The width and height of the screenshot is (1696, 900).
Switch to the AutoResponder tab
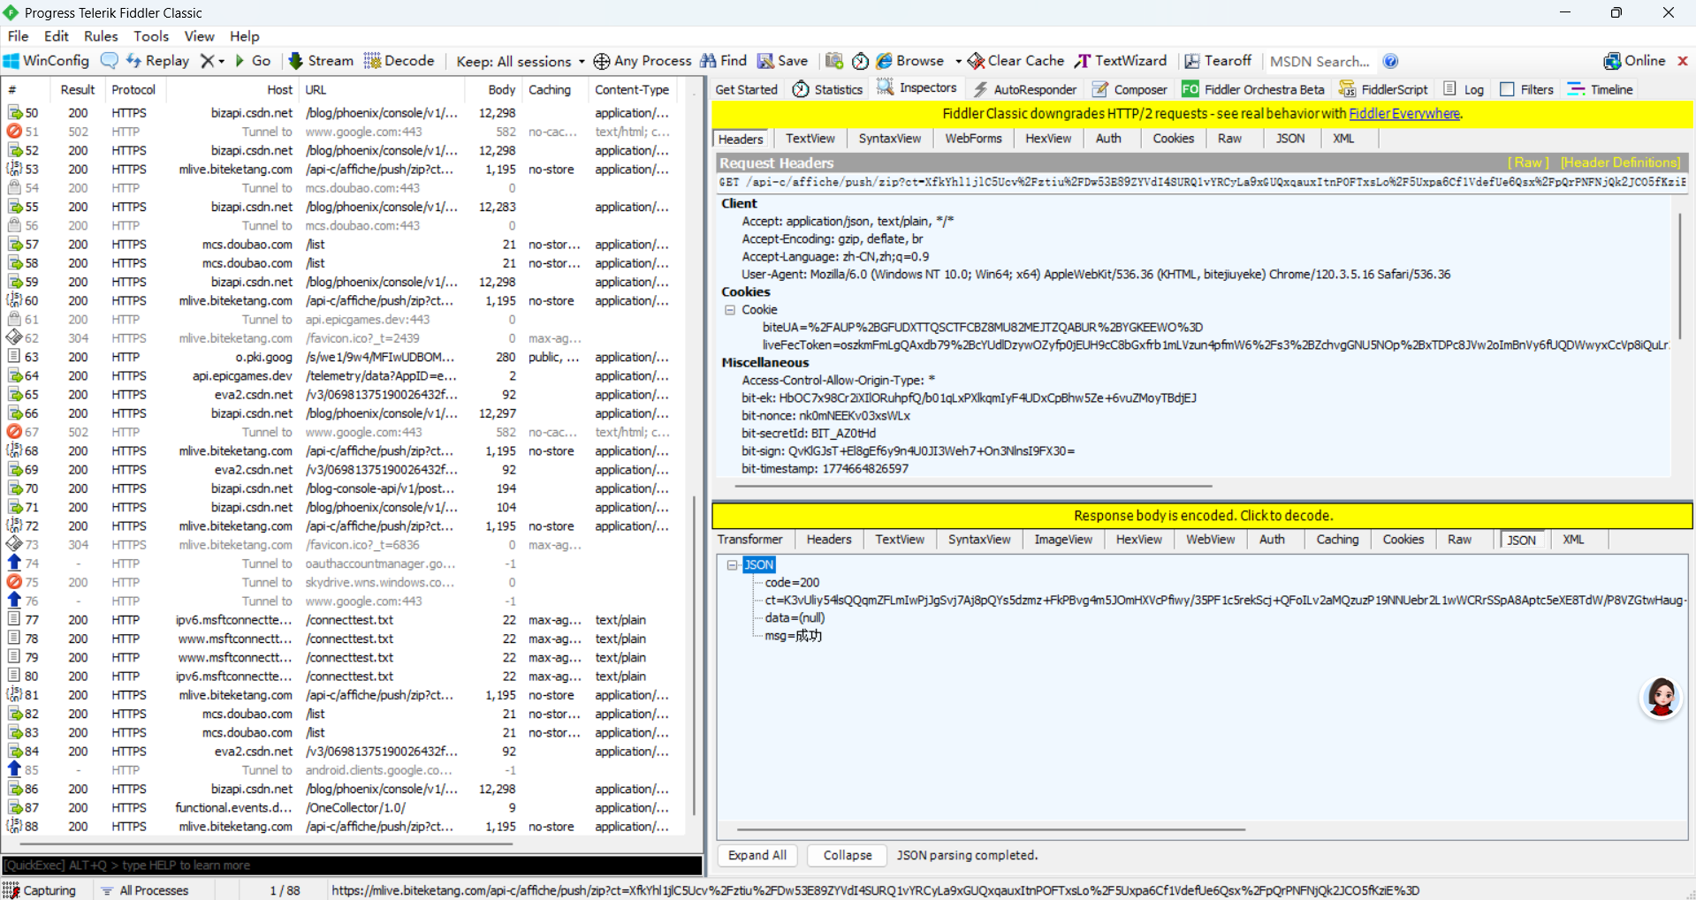point(1025,89)
